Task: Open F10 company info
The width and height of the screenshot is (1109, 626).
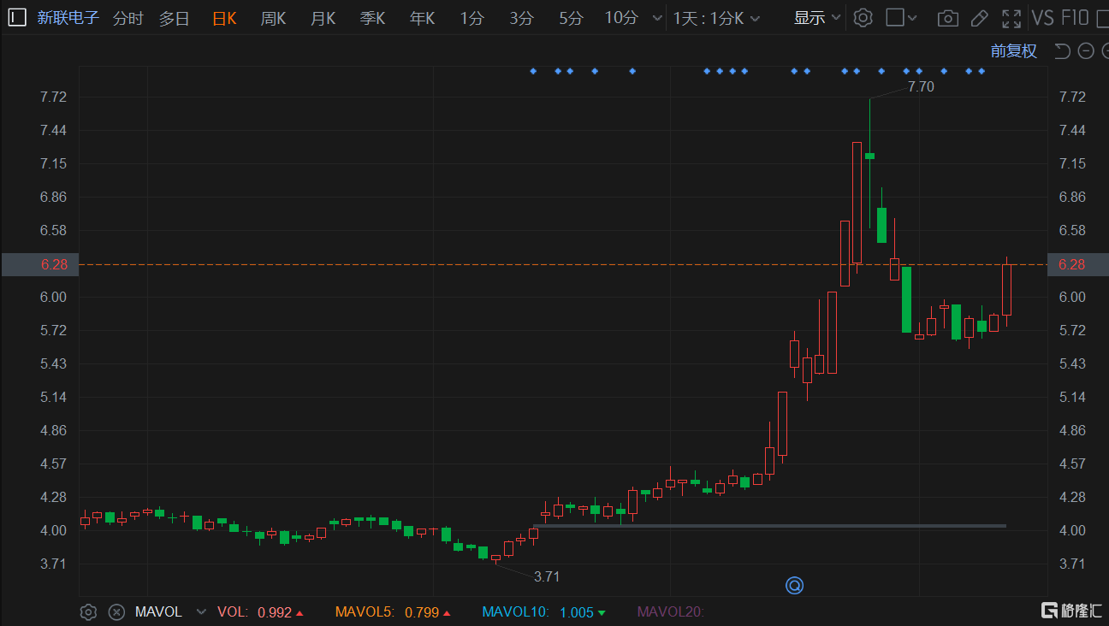Action: pos(1074,18)
